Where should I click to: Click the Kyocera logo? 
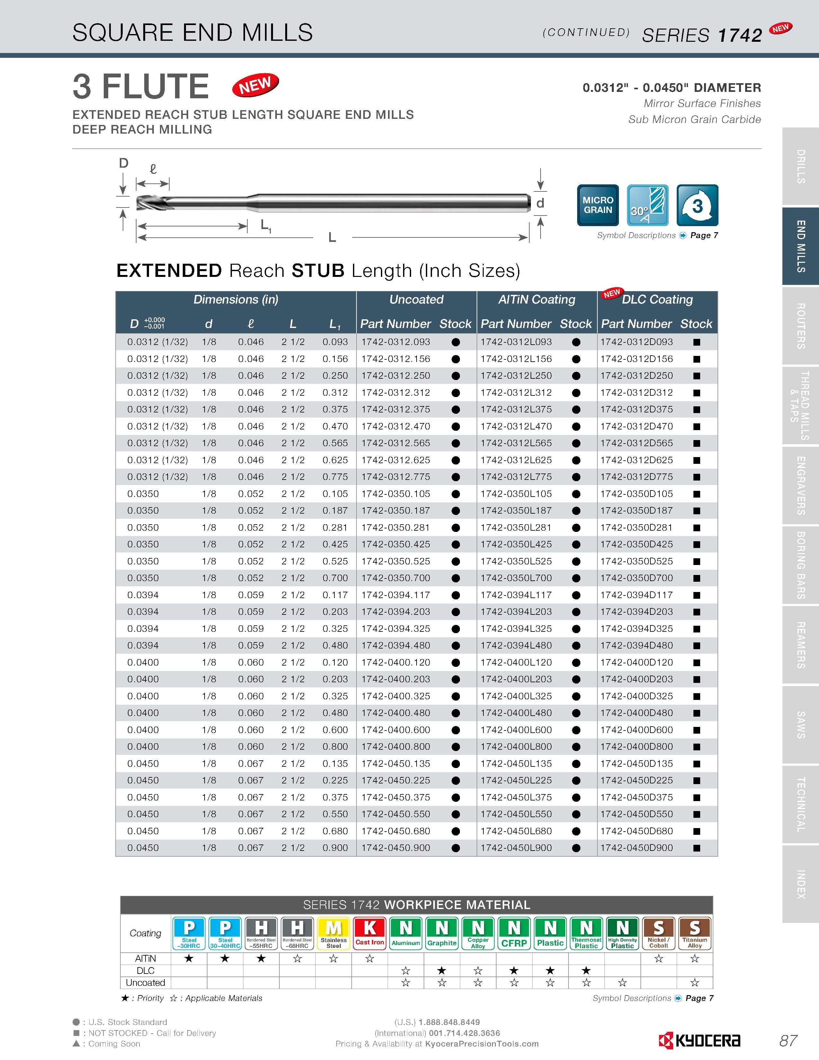pos(700,1040)
